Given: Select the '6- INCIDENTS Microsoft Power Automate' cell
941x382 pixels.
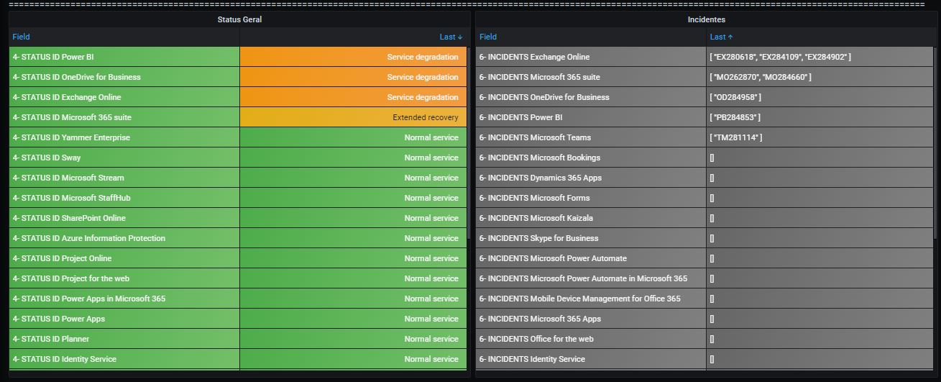Looking at the screenshot, I should pos(591,258).
